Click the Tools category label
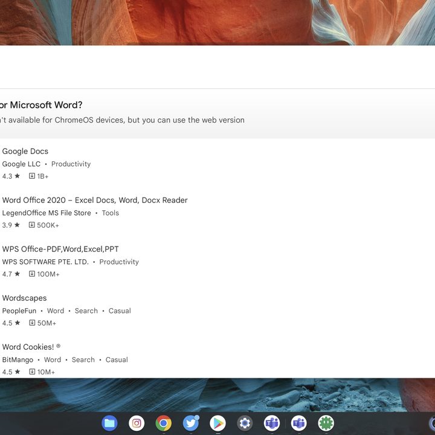The width and height of the screenshot is (435, 435). [111, 213]
